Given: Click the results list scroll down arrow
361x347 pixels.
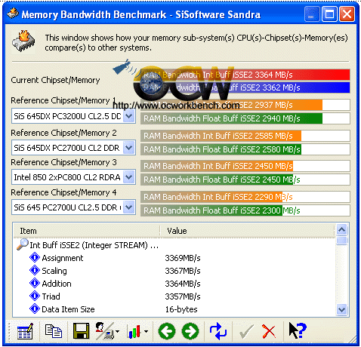Looking at the screenshot, I should pyautogui.click(x=342, y=309).
